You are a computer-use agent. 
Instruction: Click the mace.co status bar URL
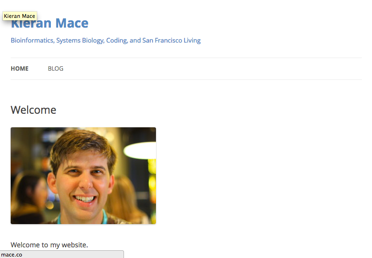[12, 255]
